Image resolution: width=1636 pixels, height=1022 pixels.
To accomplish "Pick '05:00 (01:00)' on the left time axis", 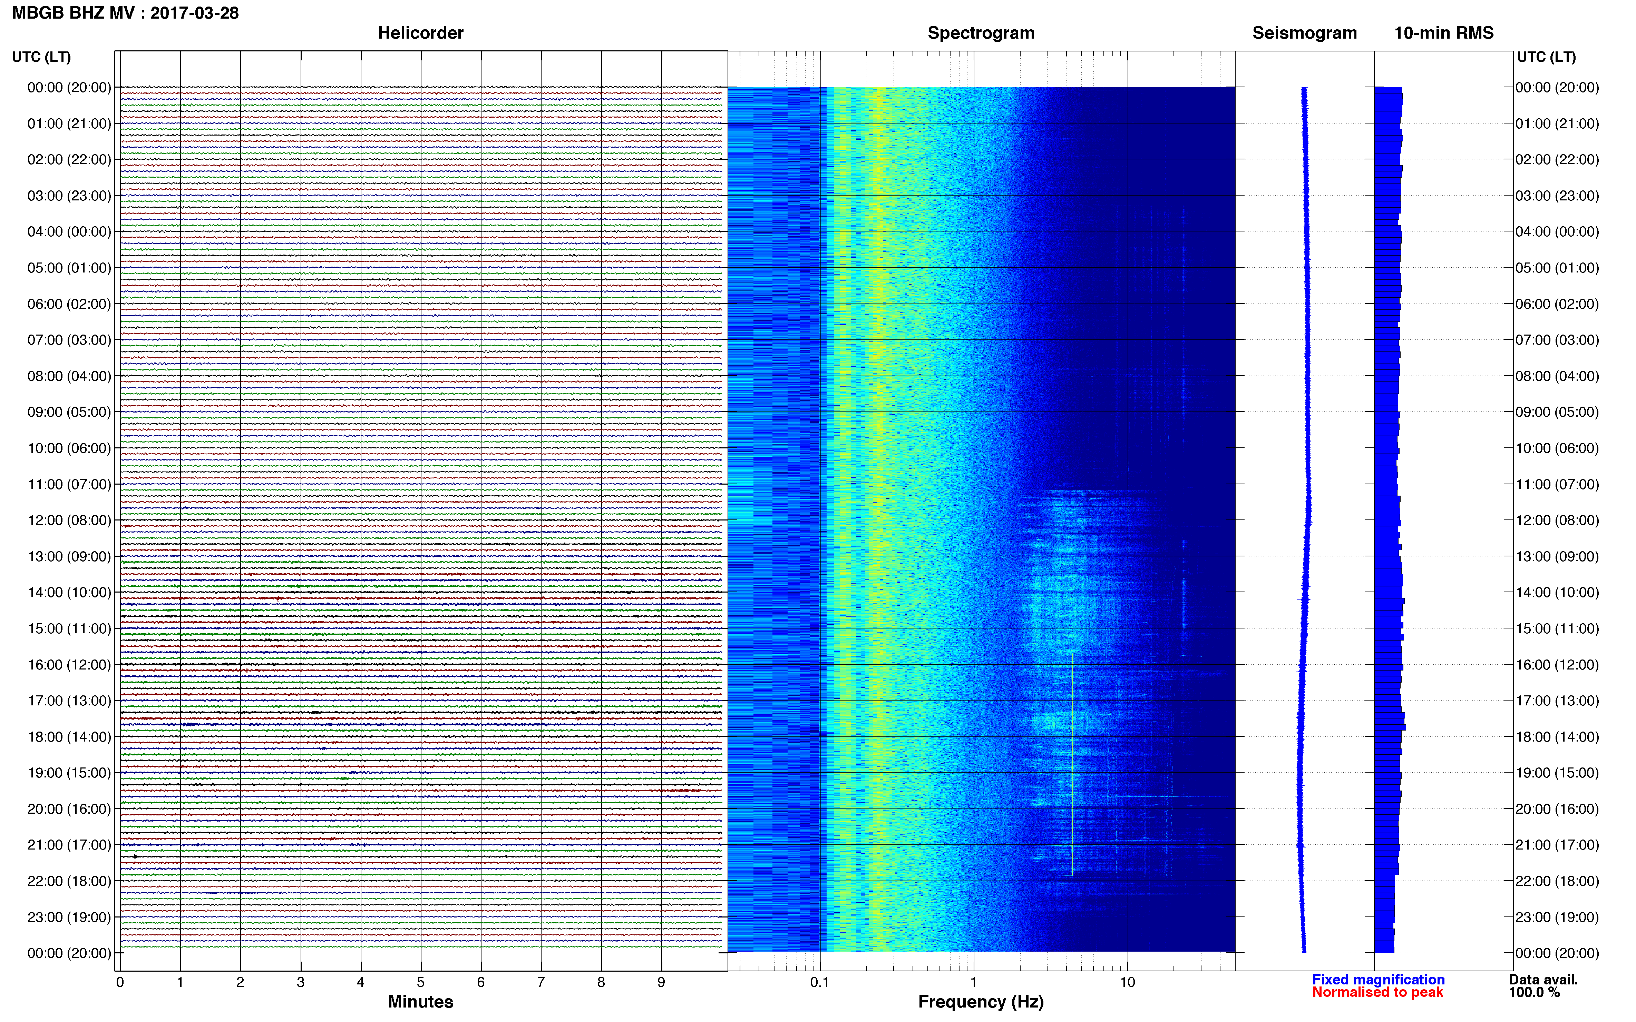I will coord(69,268).
